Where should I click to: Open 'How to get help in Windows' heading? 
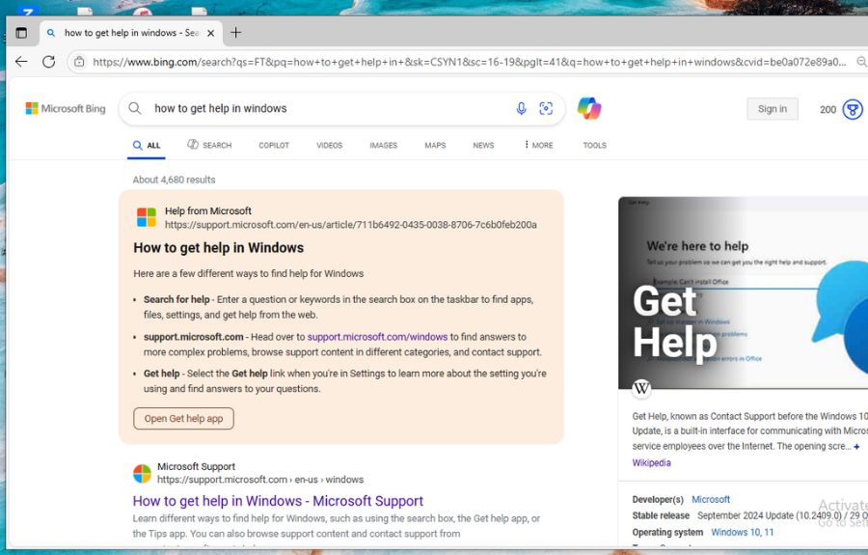pyautogui.click(x=219, y=248)
